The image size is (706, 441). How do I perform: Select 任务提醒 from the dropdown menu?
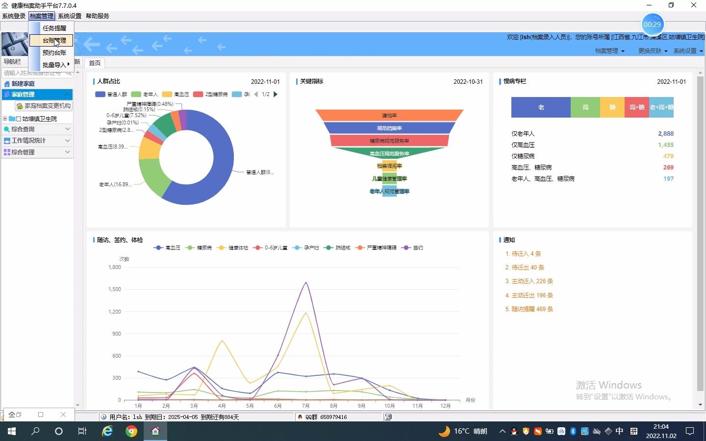pyautogui.click(x=51, y=28)
